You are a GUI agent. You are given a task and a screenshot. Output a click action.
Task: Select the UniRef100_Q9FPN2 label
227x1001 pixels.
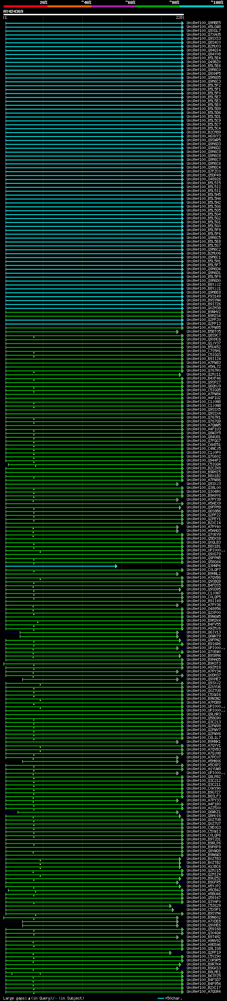coord(204,640)
